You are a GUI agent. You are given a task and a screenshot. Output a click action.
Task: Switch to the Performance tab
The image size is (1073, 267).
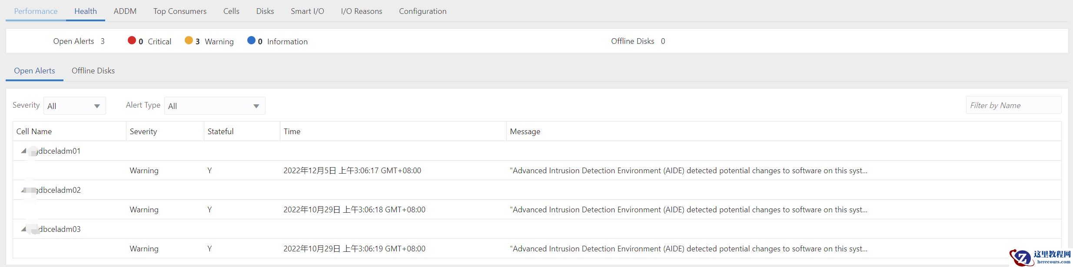click(36, 11)
